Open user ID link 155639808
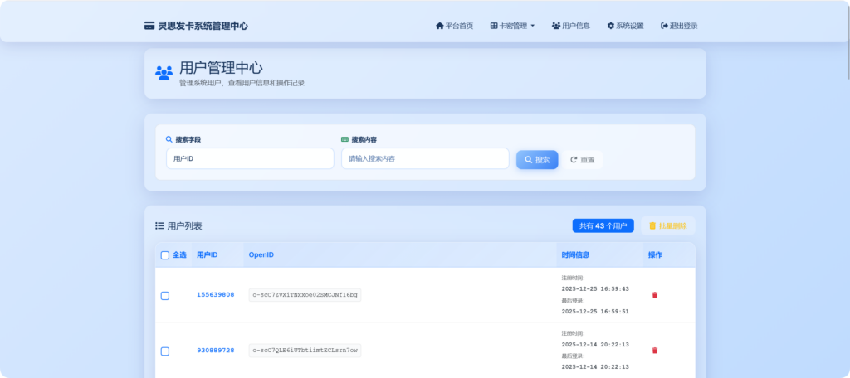Screen dimensions: 850x378 point(215,295)
